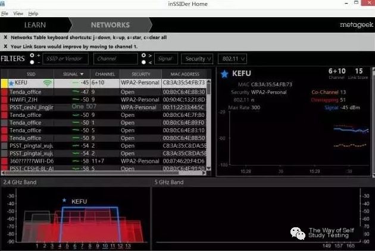
Task: Click the SSID column header
Action: [31, 74]
